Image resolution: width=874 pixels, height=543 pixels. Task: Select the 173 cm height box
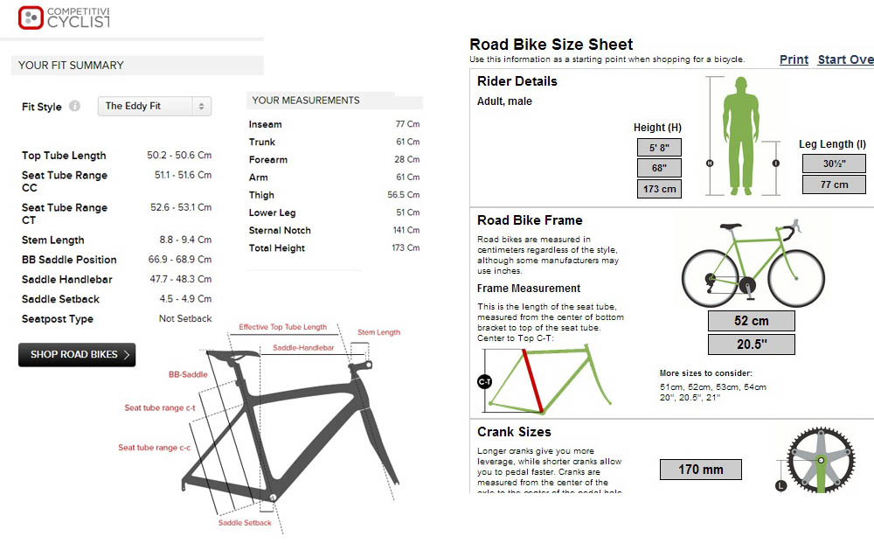(x=659, y=189)
